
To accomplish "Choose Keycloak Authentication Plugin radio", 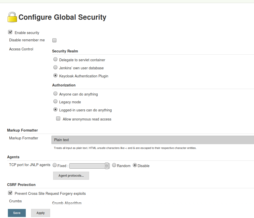I will [x=55, y=76].
